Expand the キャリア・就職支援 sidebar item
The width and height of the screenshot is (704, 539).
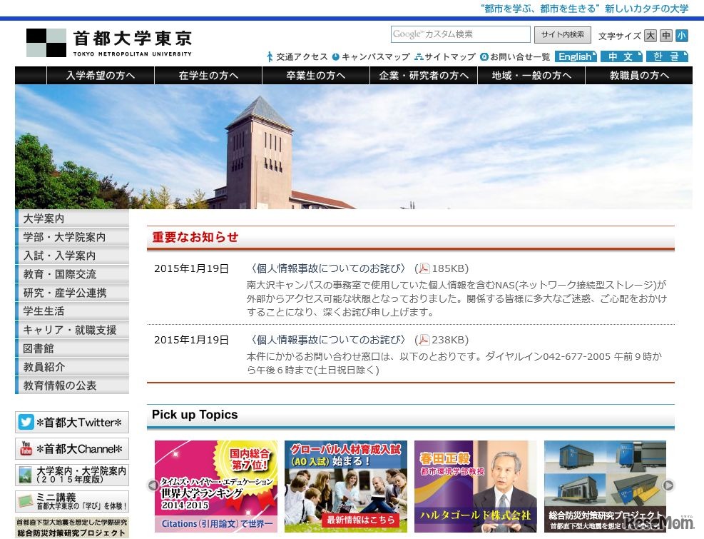coord(72,330)
